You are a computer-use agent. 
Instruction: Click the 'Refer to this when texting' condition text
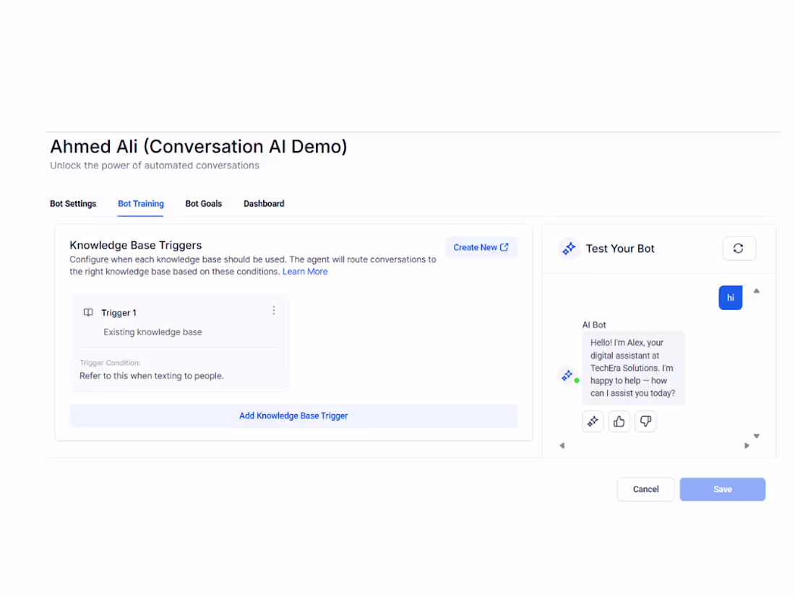point(152,376)
